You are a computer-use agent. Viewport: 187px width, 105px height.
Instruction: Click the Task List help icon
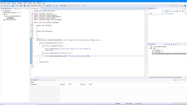click(186, 14)
